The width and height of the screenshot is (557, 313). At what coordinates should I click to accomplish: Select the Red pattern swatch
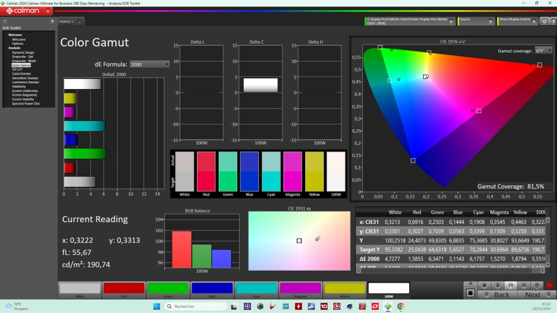[124, 290]
